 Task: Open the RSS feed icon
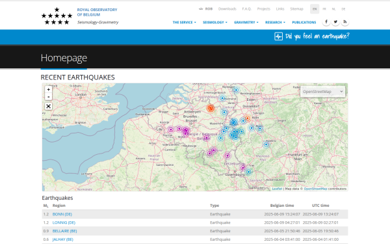(345, 22)
